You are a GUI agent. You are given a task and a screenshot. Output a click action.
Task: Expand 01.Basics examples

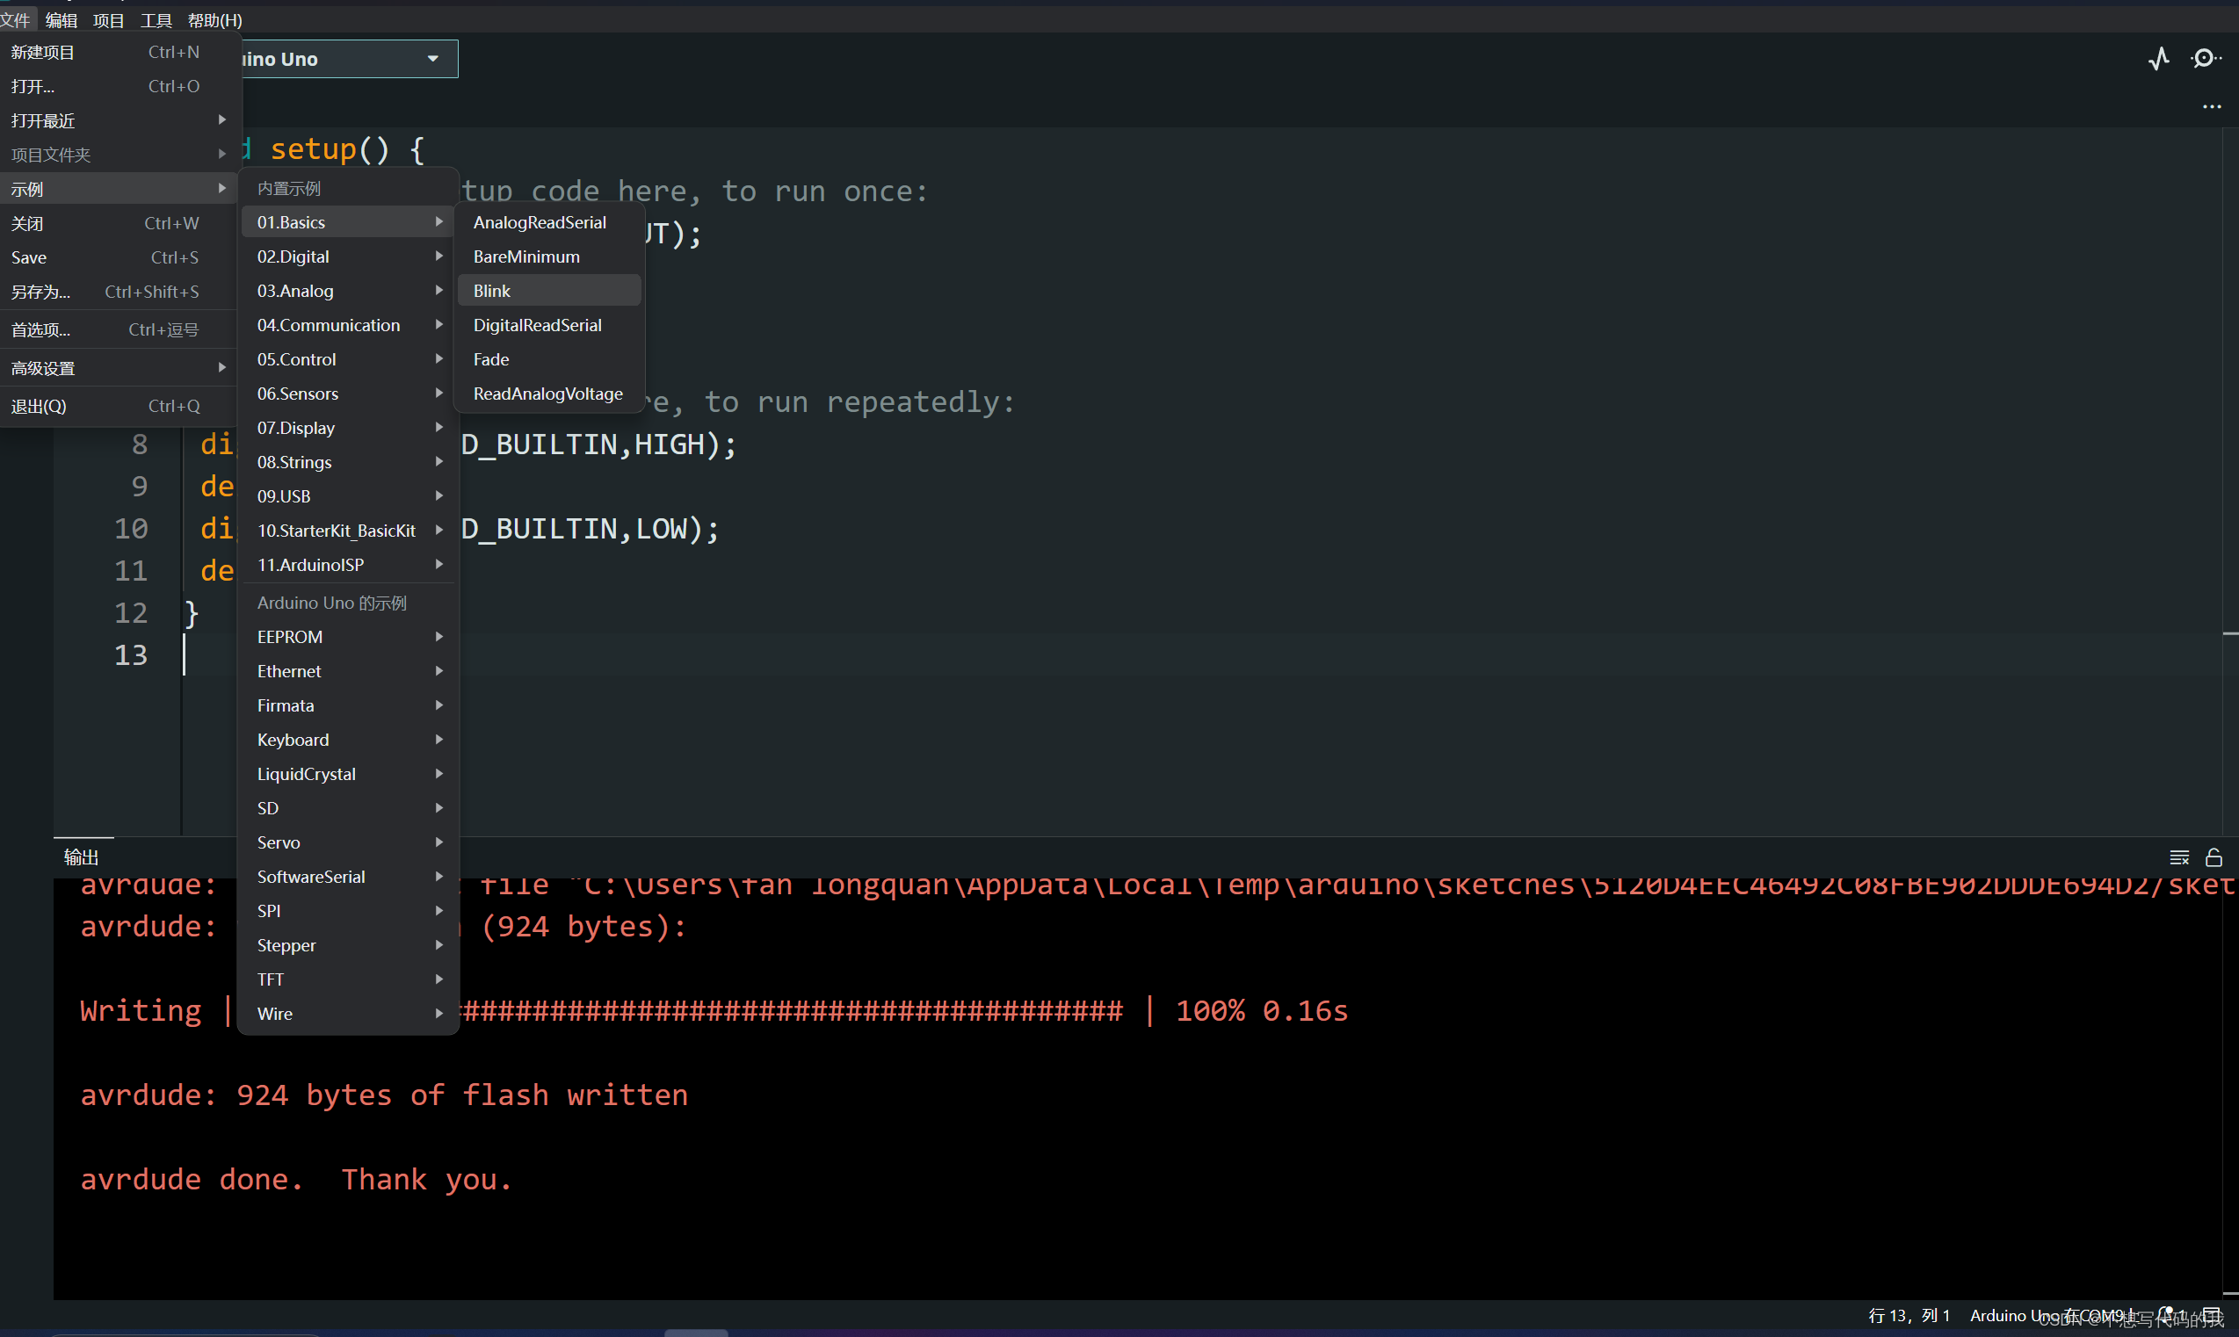pyautogui.click(x=350, y=222)
